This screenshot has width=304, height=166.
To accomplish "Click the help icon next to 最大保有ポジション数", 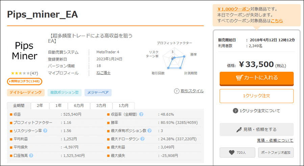I will 150,131.
